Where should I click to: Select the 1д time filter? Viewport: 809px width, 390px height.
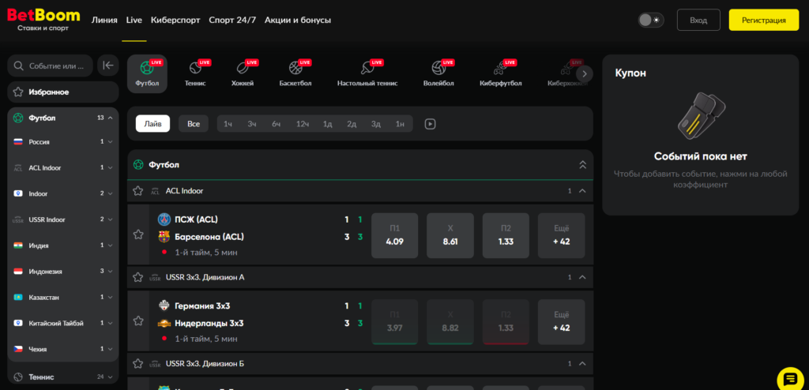click(x=328, y=124)
